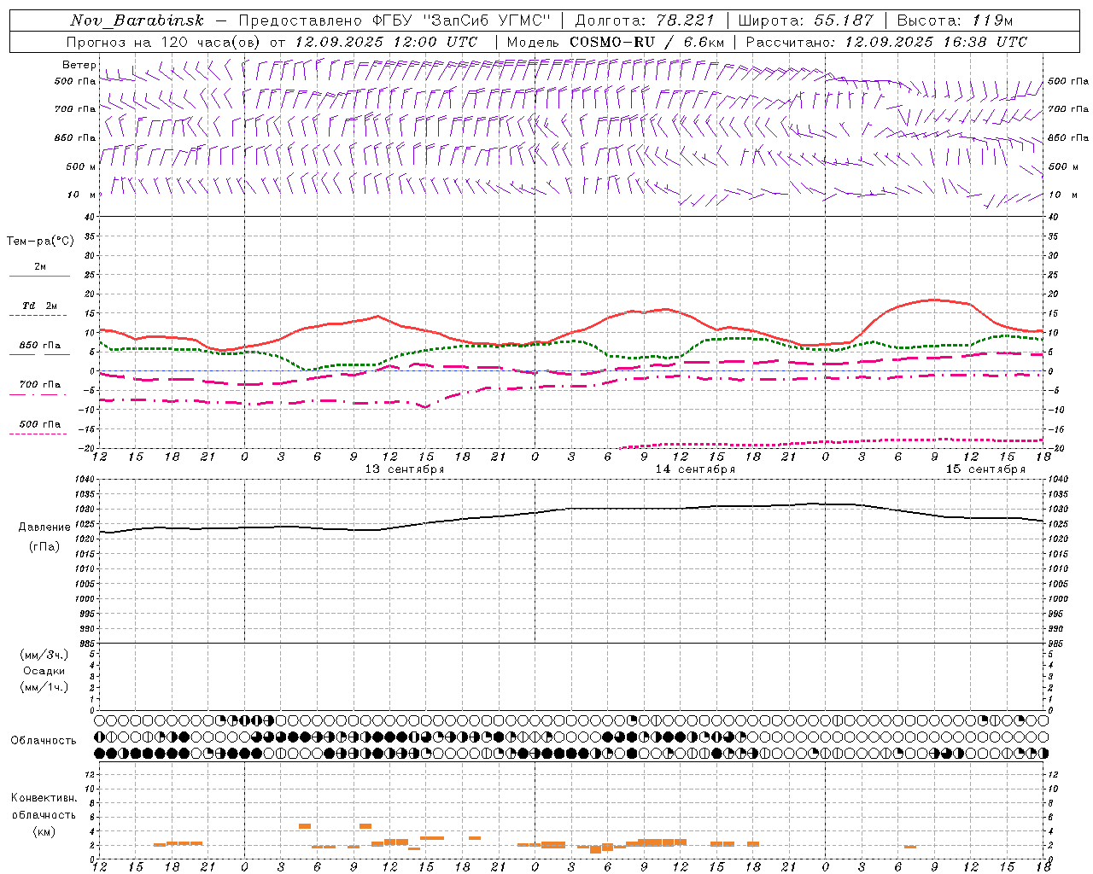This screenshot has height=874, width=1093.
Task: Click the (мм/3ч.) precipitation unit label
Action: coord(44,655)
